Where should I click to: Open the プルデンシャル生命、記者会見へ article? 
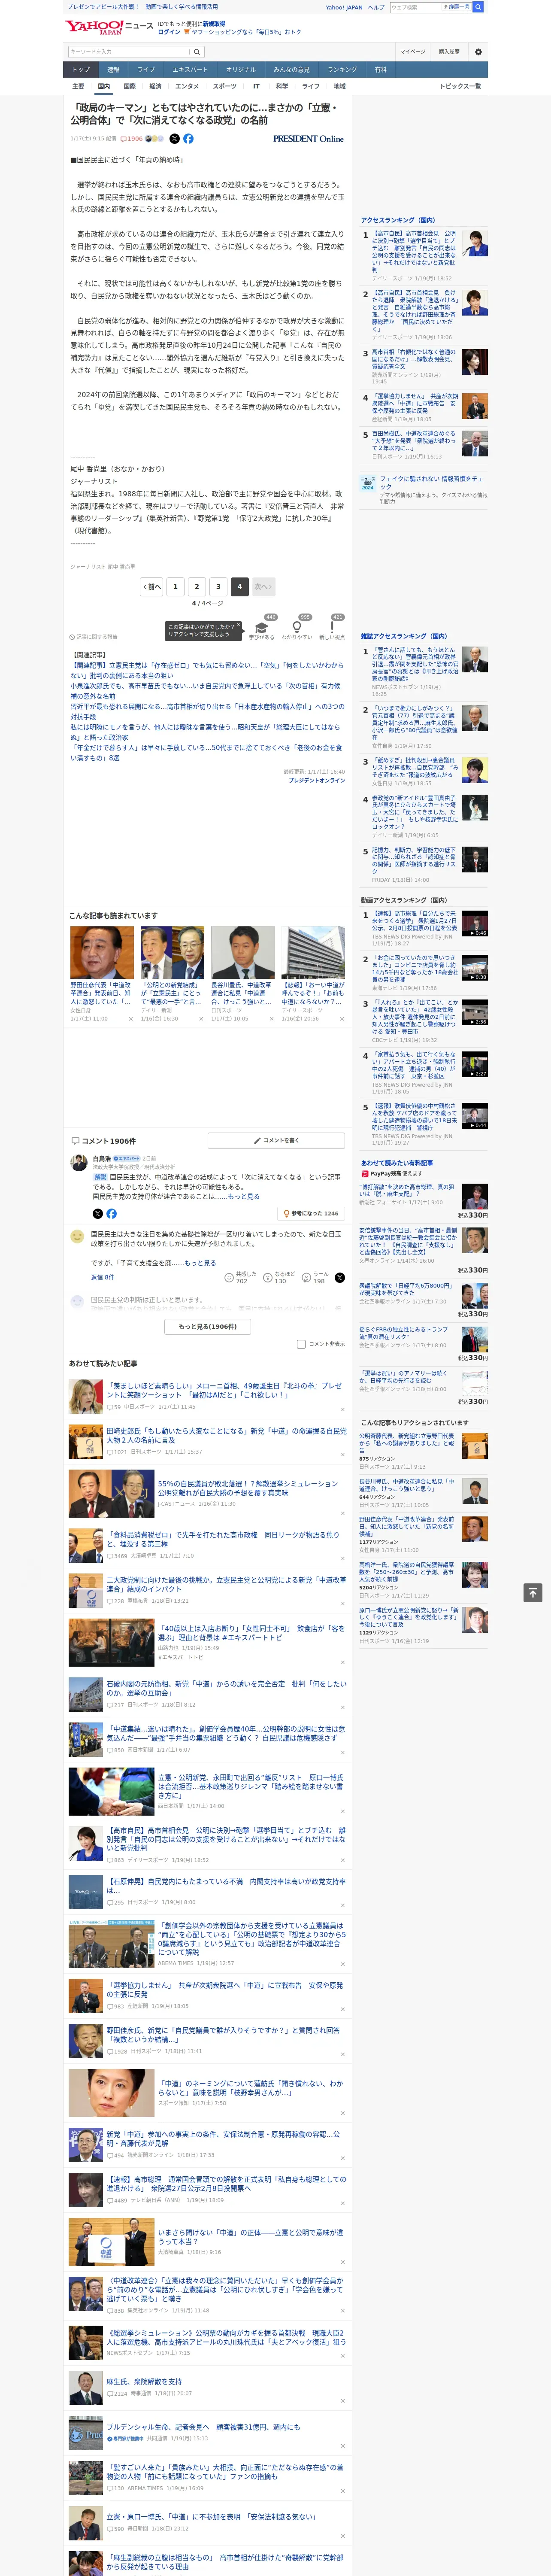point(203,2427)
